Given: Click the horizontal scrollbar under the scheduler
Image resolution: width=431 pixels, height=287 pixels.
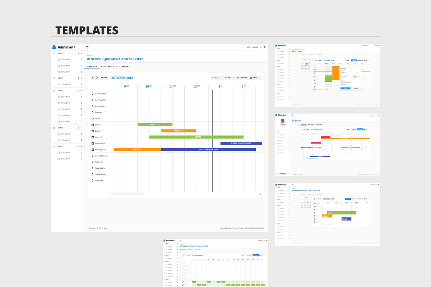Looking at the screenshot, I should pos(129,194).
